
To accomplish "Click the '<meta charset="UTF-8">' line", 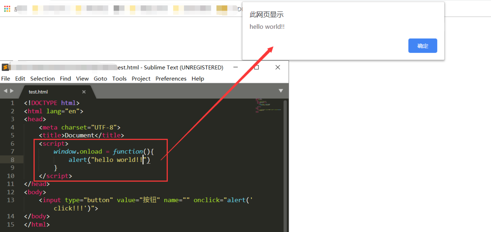I will [x=80, y=127].
